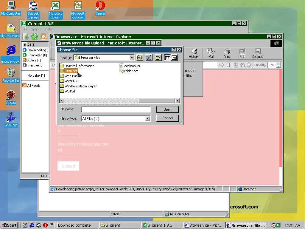This screenshot has height=229, width=305.
Task: Click History button in Internet Explorer toolbar
Action: [194, 53]
